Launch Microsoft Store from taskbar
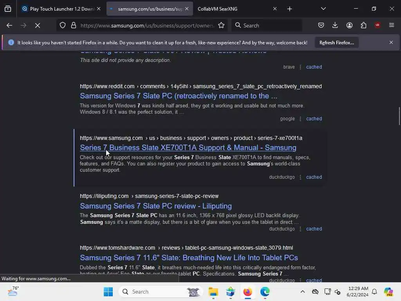 (230, 292)
